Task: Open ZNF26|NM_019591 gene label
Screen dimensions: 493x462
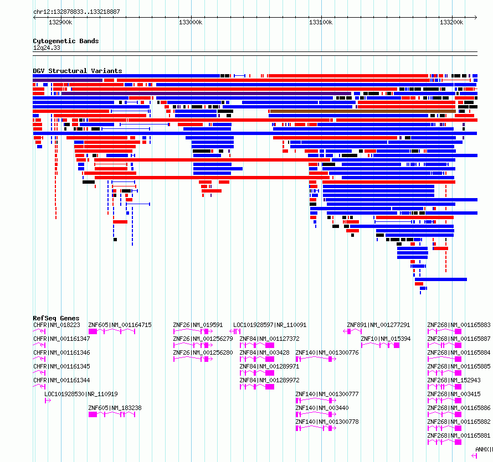Action: coord(198,325)
